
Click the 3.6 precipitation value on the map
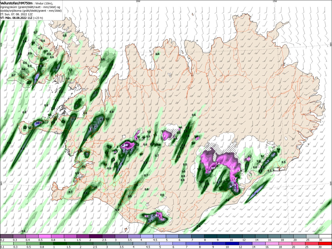[x=20, y=54]
